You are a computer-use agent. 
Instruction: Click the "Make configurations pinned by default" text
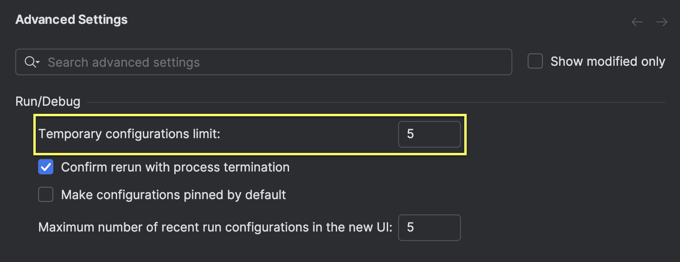coord(173,194)
